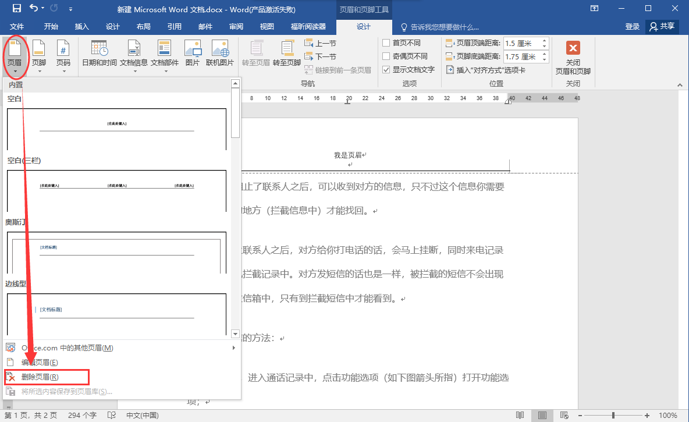This screenshot has height=422, width=689.
Task: Choose 边线型 sideline header thumbnail
Action: pyautogui.click(x=116, y=314)
